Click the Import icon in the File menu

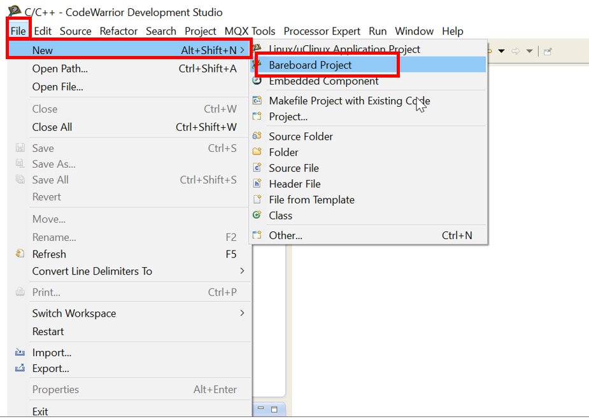(x=20, y=353)
